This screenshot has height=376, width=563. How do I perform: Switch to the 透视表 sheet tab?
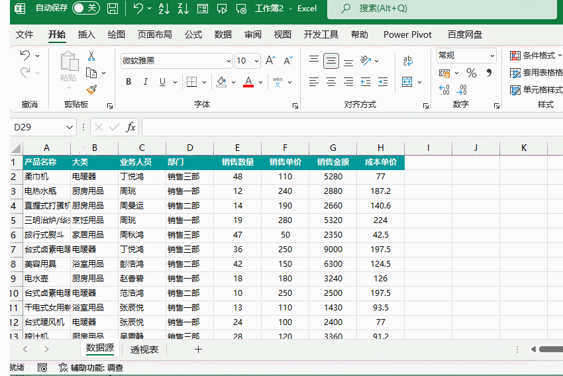click(144, 350)
